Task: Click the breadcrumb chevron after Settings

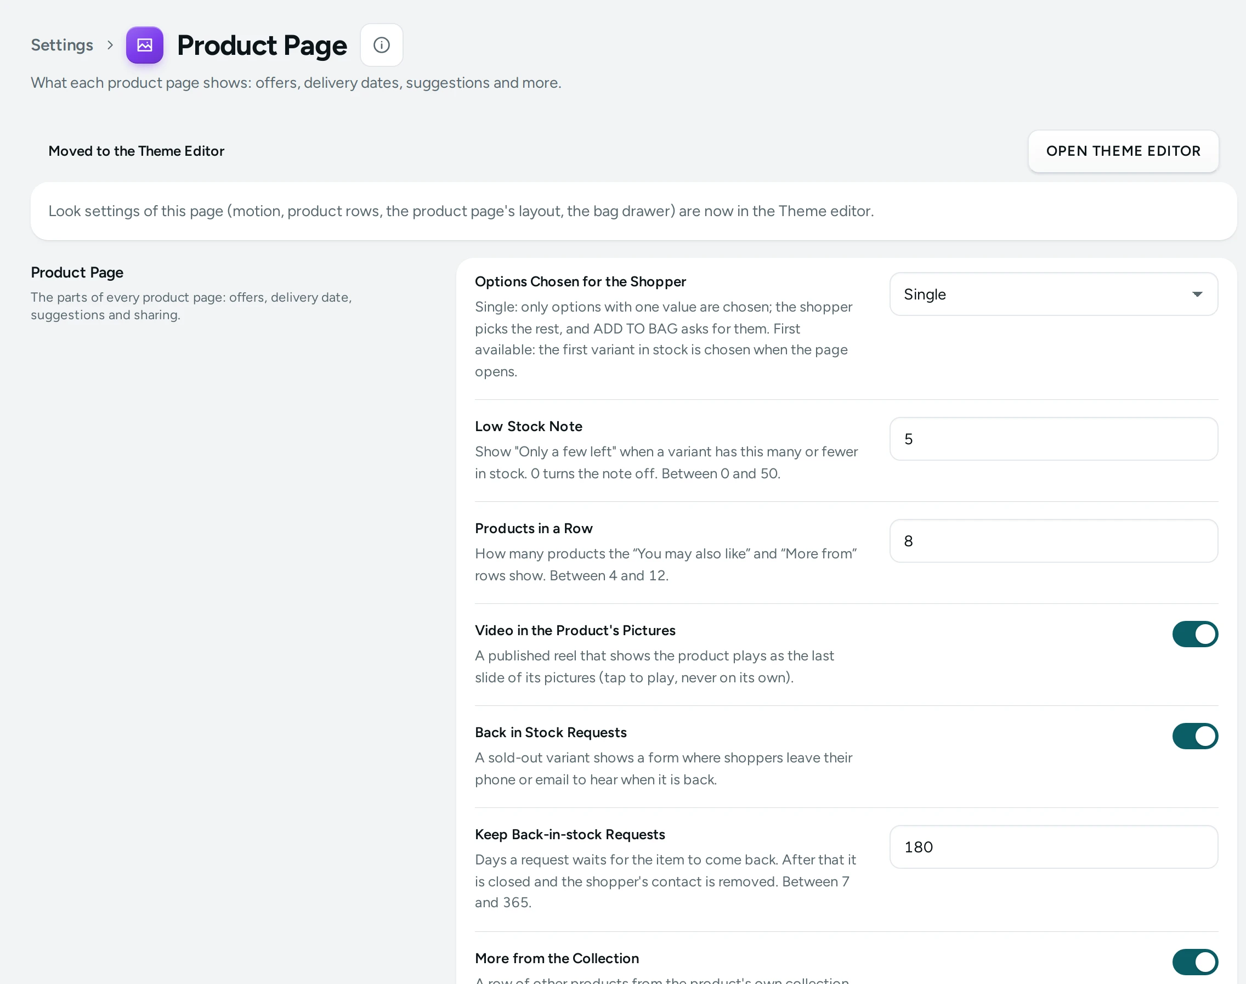Action: (x=110, y=45)
